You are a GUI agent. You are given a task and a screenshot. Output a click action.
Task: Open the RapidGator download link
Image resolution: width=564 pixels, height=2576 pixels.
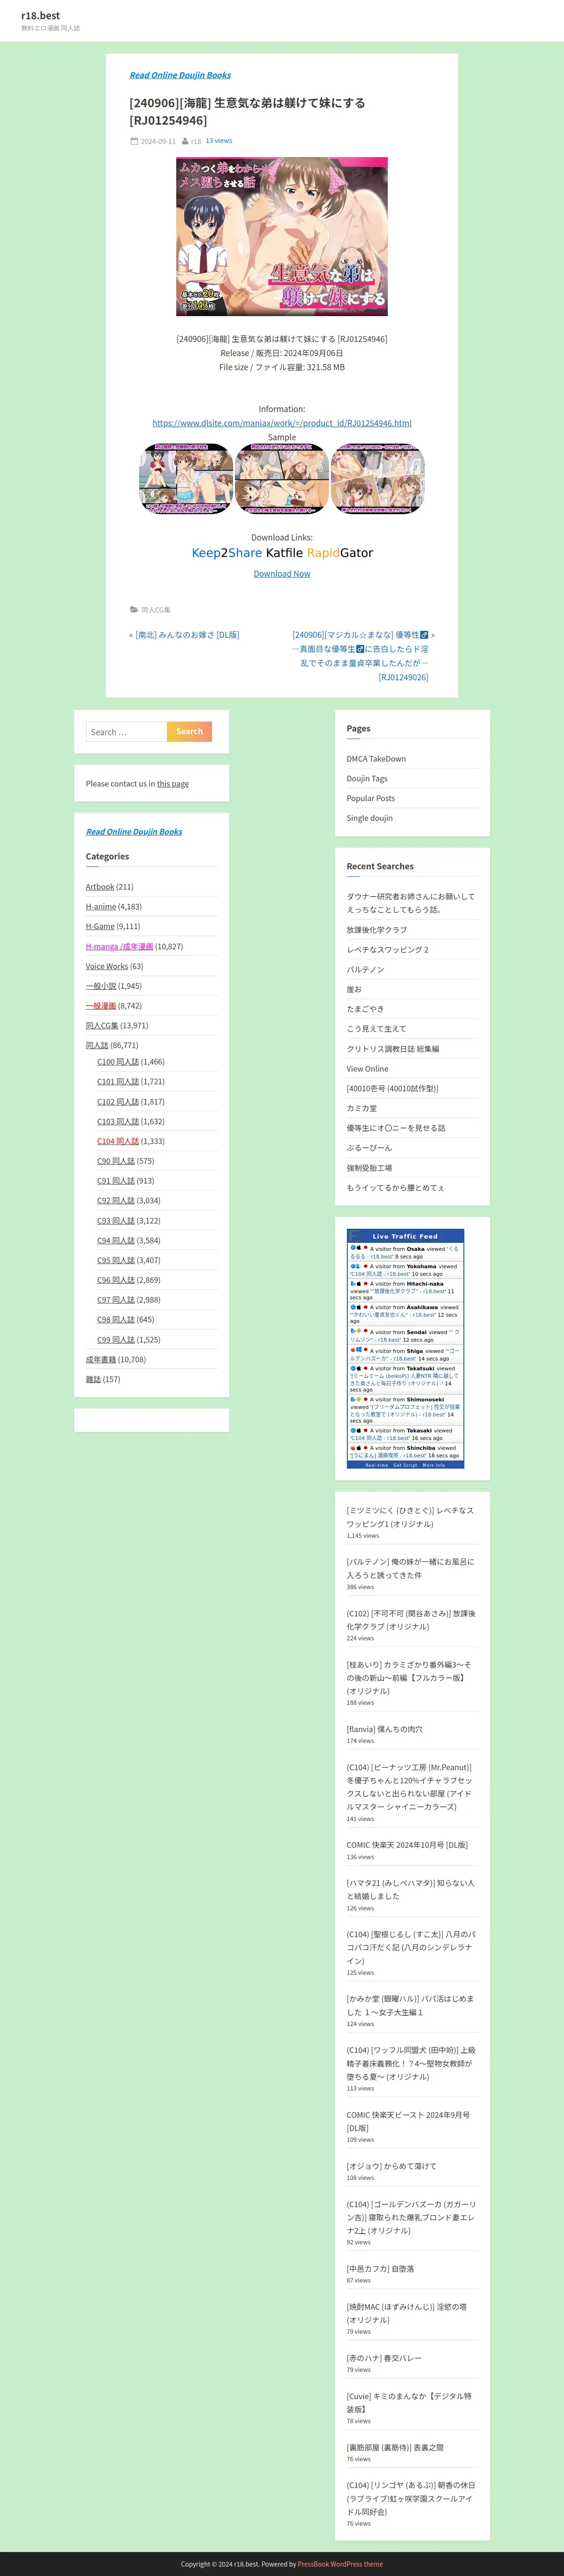[x=340, y=553]
